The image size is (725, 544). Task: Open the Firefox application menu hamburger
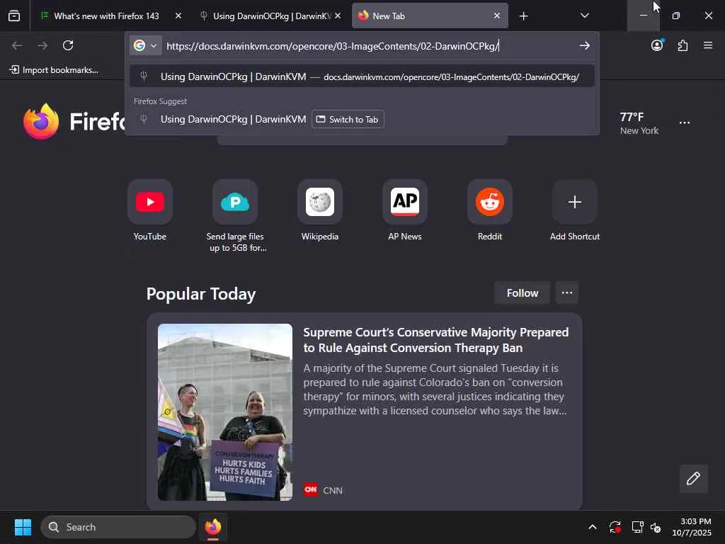(708, 45)
